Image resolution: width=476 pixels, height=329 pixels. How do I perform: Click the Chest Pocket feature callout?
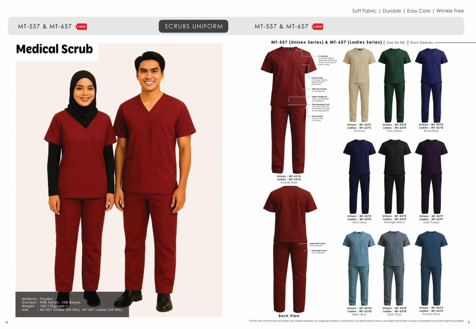point(319,81)
